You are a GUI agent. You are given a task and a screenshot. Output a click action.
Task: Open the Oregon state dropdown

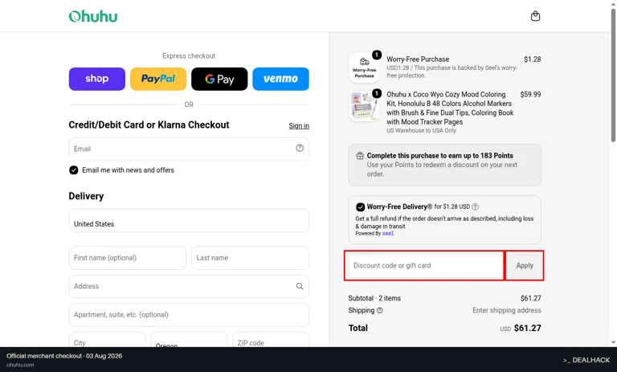click(x=189, y=339)
